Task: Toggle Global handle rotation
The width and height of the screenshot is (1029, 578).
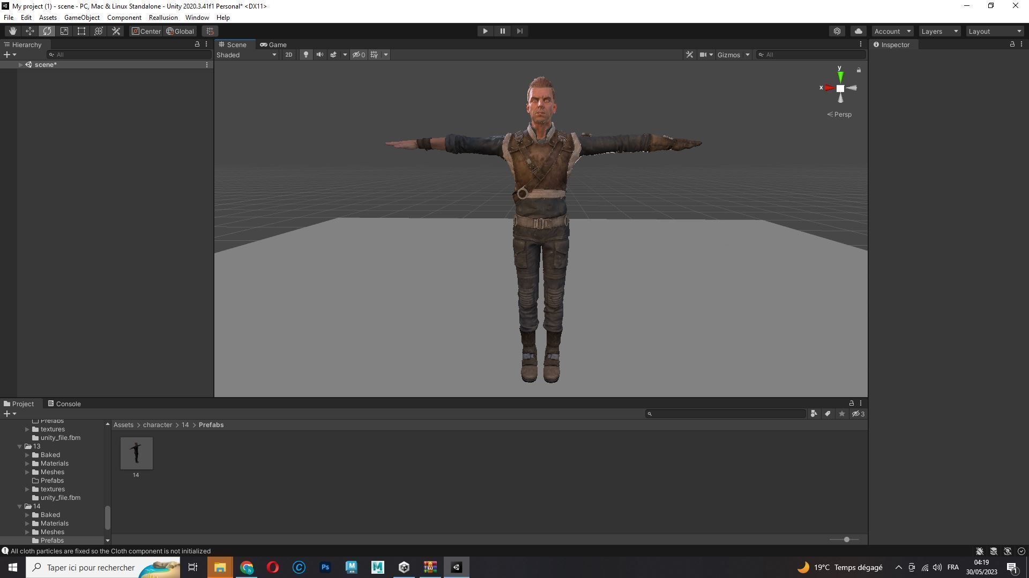Action: (180, 31)
